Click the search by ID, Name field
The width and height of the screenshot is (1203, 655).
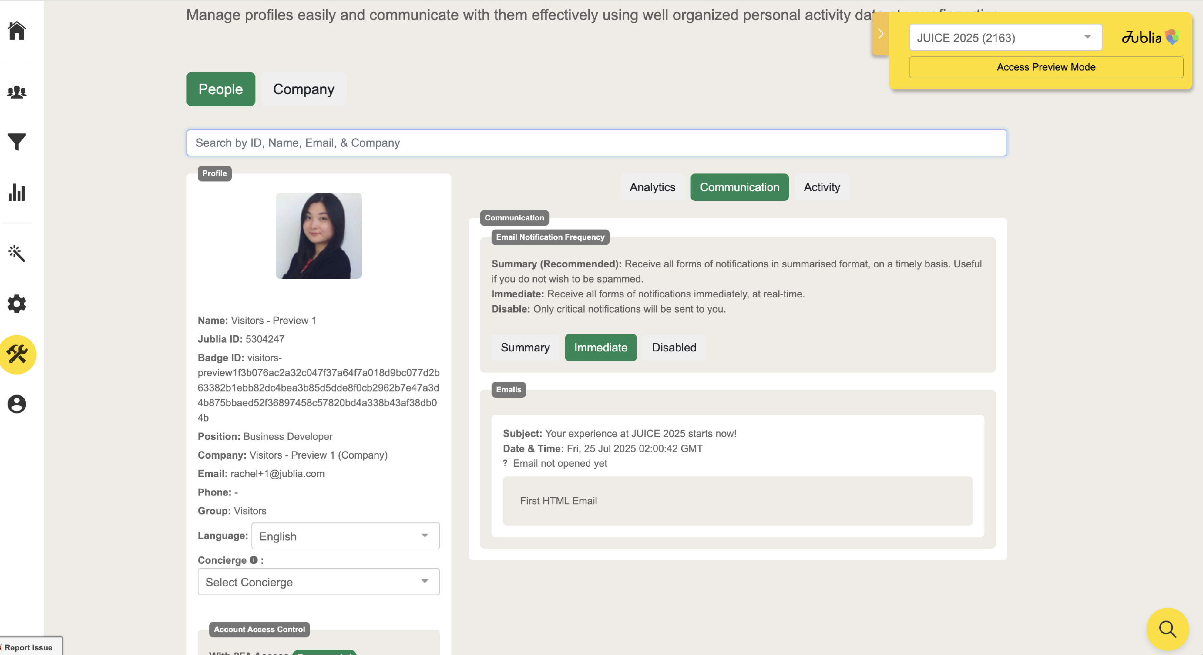(x=596, y=143)
